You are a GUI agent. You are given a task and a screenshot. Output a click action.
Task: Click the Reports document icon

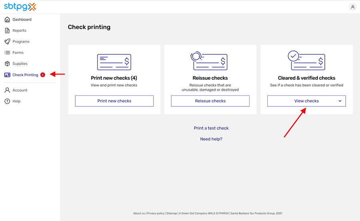7,30
